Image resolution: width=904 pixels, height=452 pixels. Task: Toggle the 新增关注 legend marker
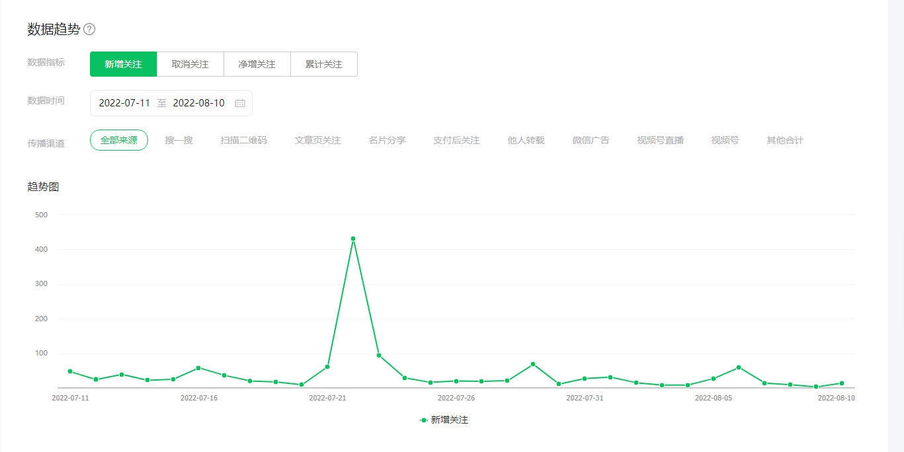point(424,420)
